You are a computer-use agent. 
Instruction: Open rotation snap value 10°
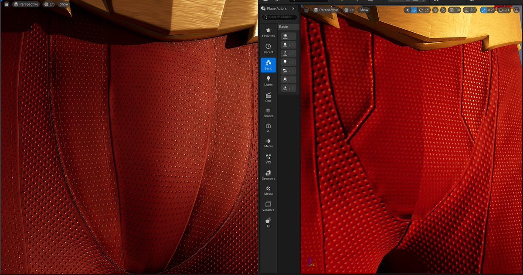(x=473, y=10)
